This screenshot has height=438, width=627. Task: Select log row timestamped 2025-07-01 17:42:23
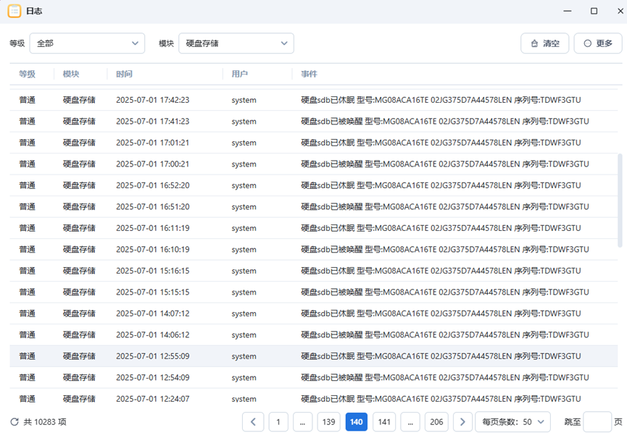tap(313, 100)
